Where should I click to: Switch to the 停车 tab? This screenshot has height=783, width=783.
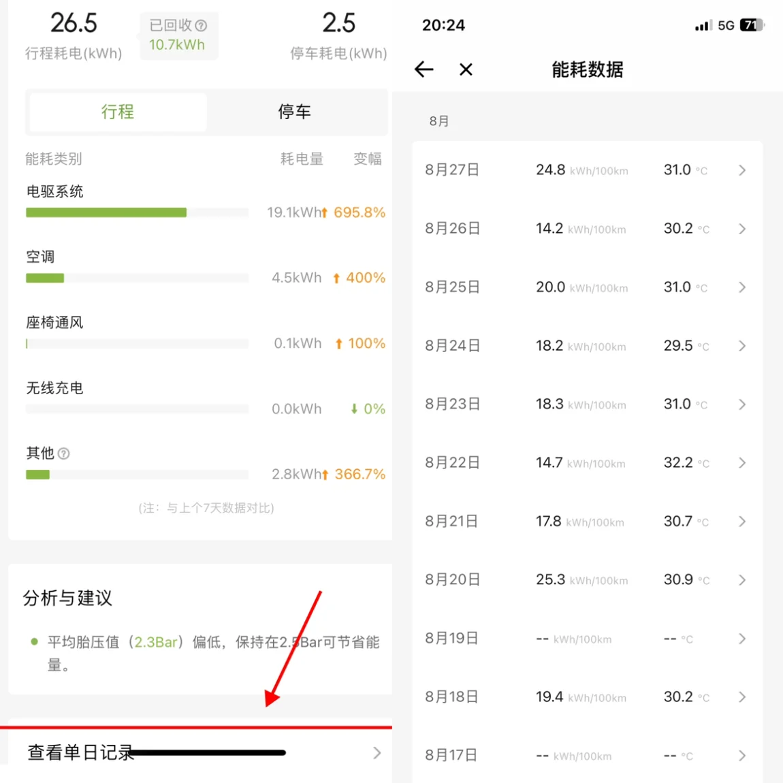(295, 112)
